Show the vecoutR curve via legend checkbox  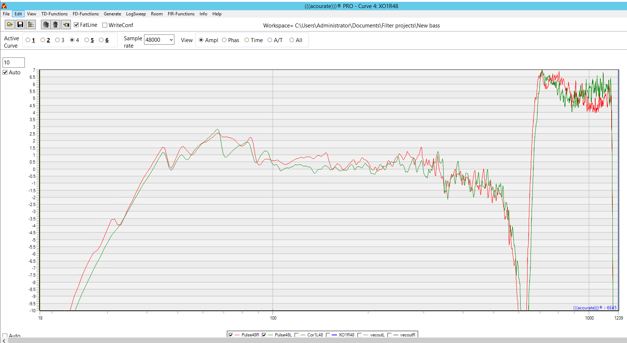point(389,335)
